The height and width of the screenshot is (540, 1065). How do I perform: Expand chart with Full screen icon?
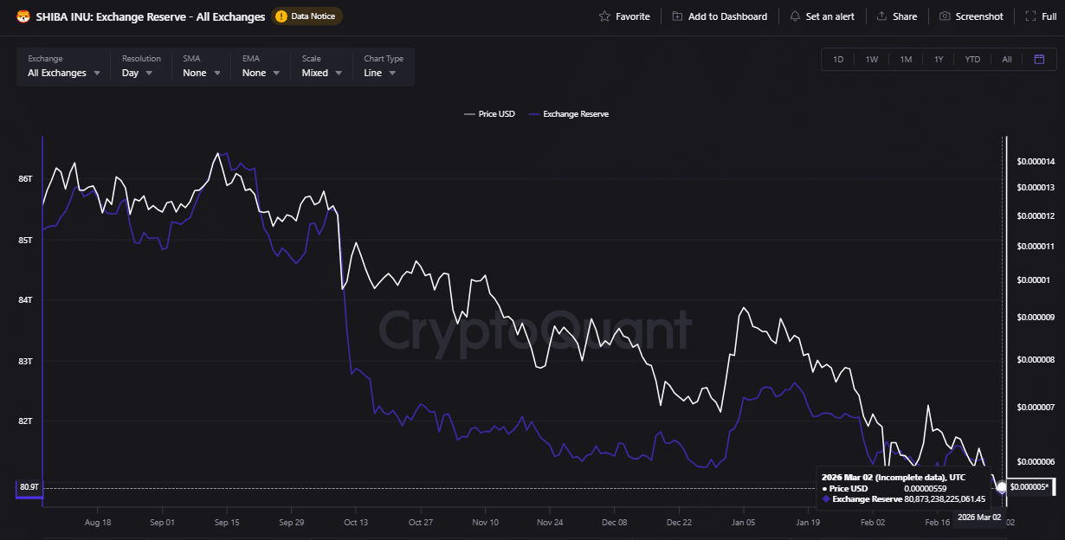click(x=1029, y=16)
